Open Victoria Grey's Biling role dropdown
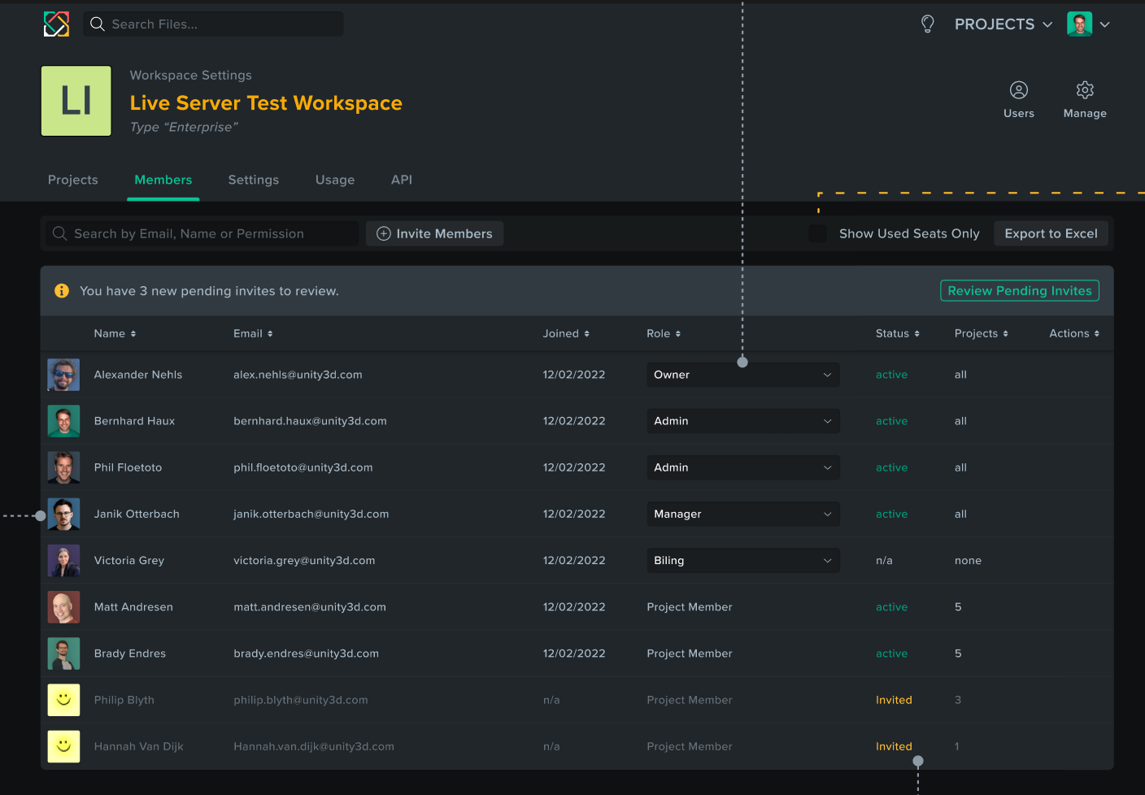 click(742, 561)
